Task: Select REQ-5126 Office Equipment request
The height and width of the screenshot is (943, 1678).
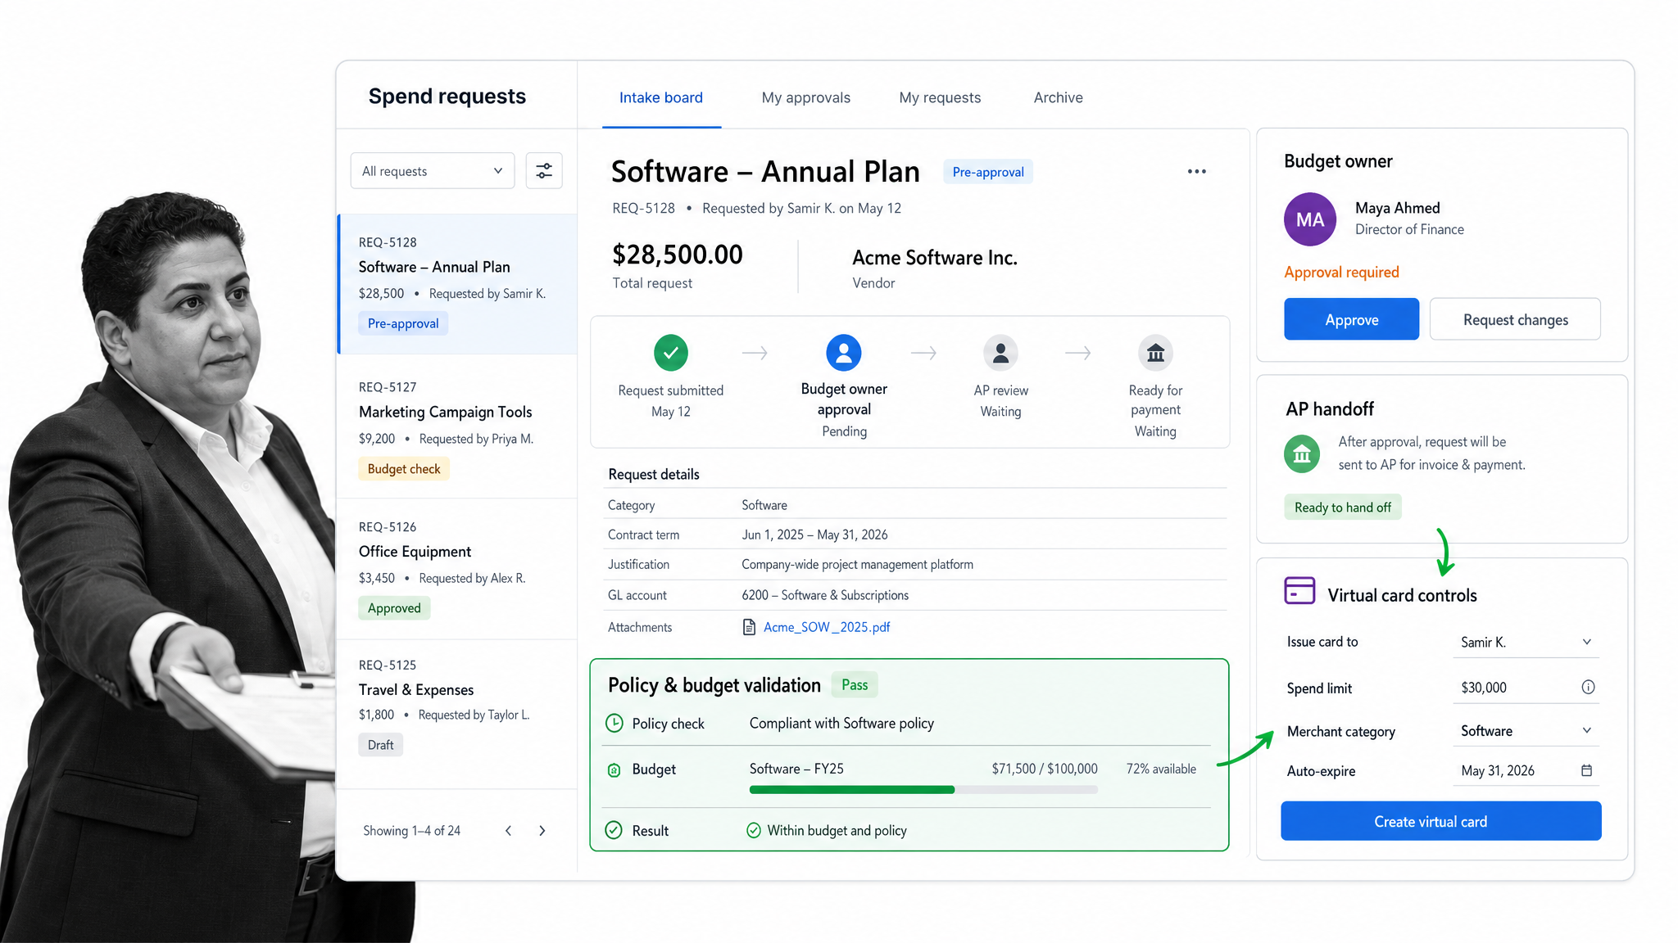Action: click(x=457, y=568)
